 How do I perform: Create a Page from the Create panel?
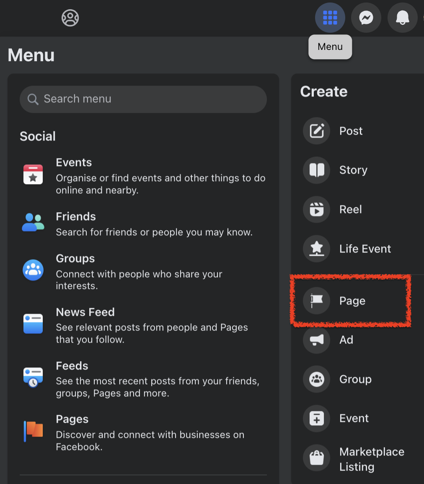(x=352, y=301)
